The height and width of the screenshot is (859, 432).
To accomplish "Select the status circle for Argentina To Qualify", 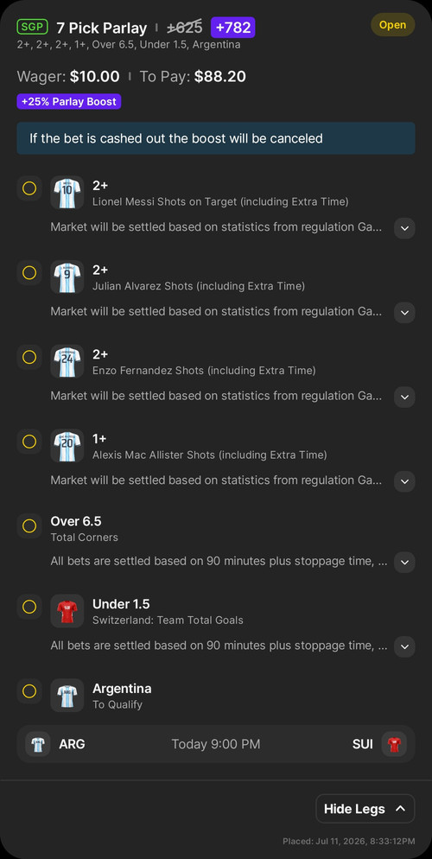I will (29, 690).
